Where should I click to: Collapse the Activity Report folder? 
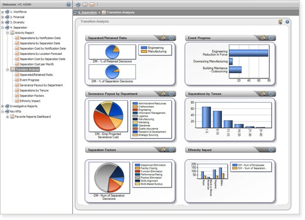click(x=7, y=33)
